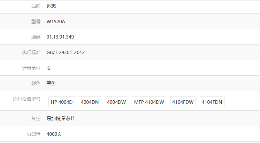Select the code value 01.13.01.349
This screenshot has height=143, width=260.
pos(60,37)
